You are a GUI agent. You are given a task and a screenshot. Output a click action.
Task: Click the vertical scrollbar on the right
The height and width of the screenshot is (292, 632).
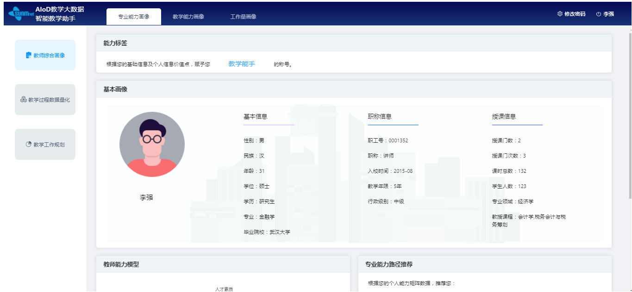click(630, 139)
